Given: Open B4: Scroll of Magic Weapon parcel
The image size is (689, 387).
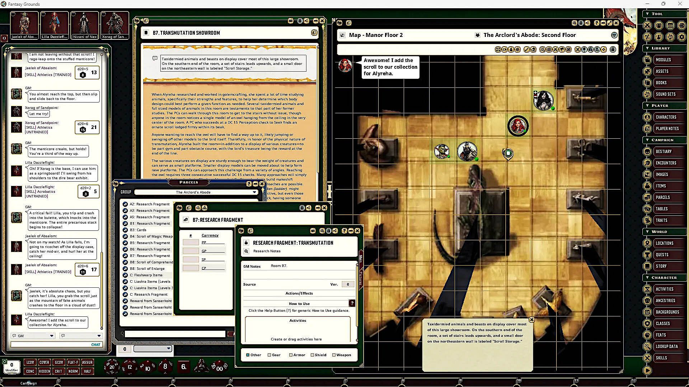Looking at the screenshot, I should point(148,236).
